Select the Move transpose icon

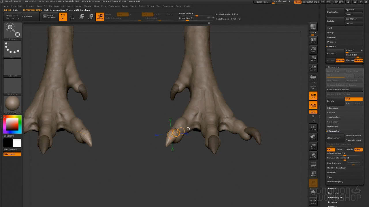click(81, 17)
